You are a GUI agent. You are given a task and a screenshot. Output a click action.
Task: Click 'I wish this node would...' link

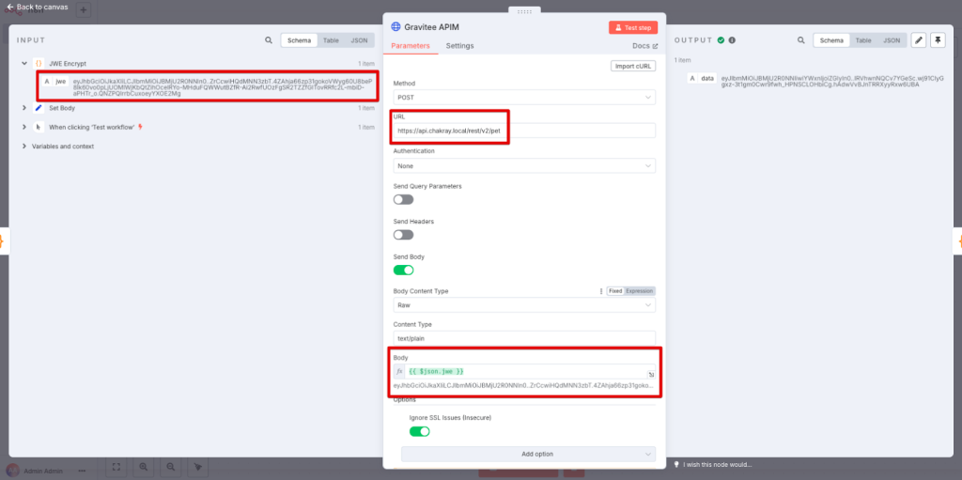718,465
